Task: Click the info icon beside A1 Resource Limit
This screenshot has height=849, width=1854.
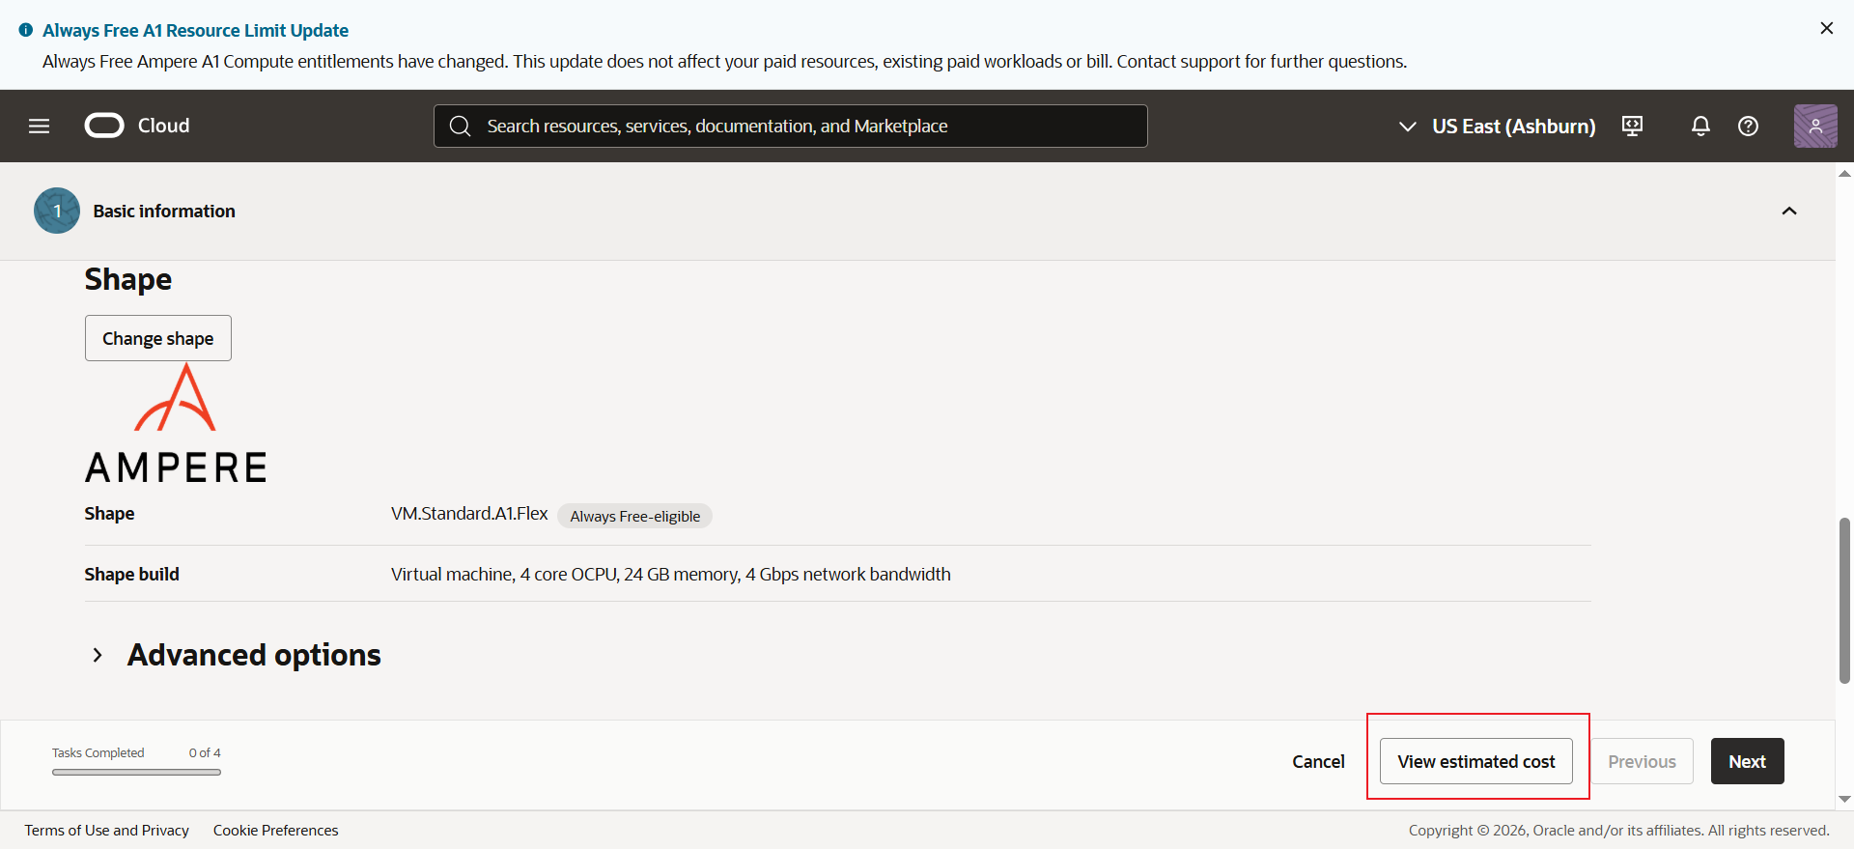Action: [26, 30]
